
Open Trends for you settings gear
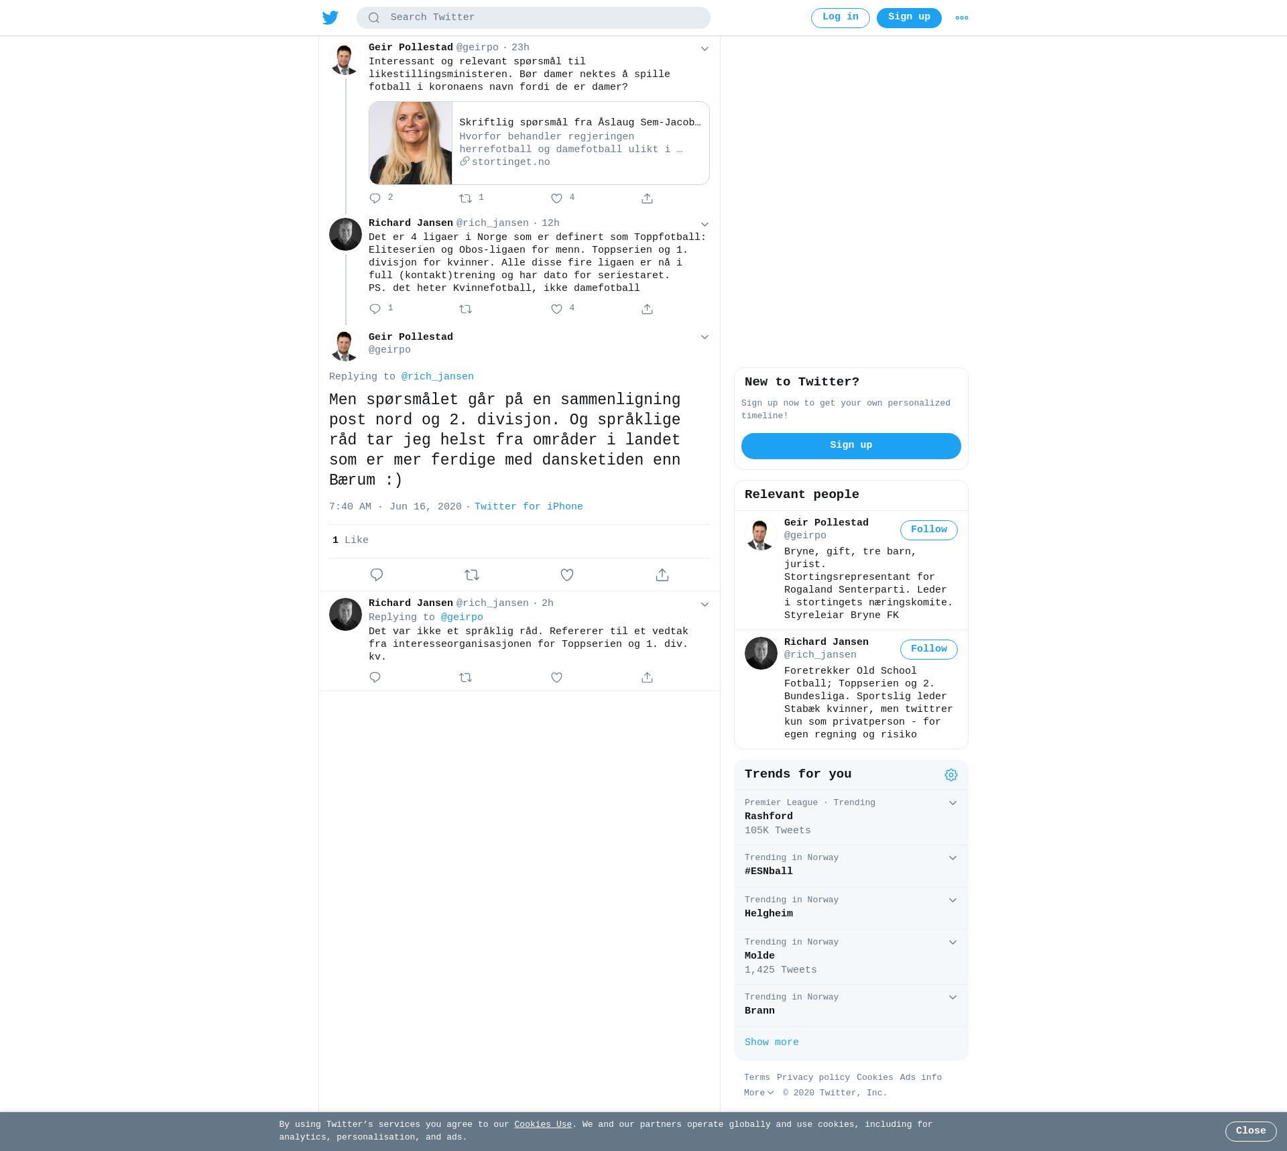coord(951,775)
